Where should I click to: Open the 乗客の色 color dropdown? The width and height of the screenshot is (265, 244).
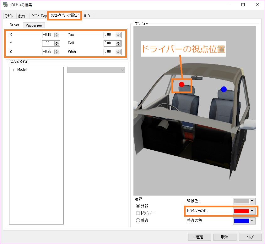tap(252, 221)
